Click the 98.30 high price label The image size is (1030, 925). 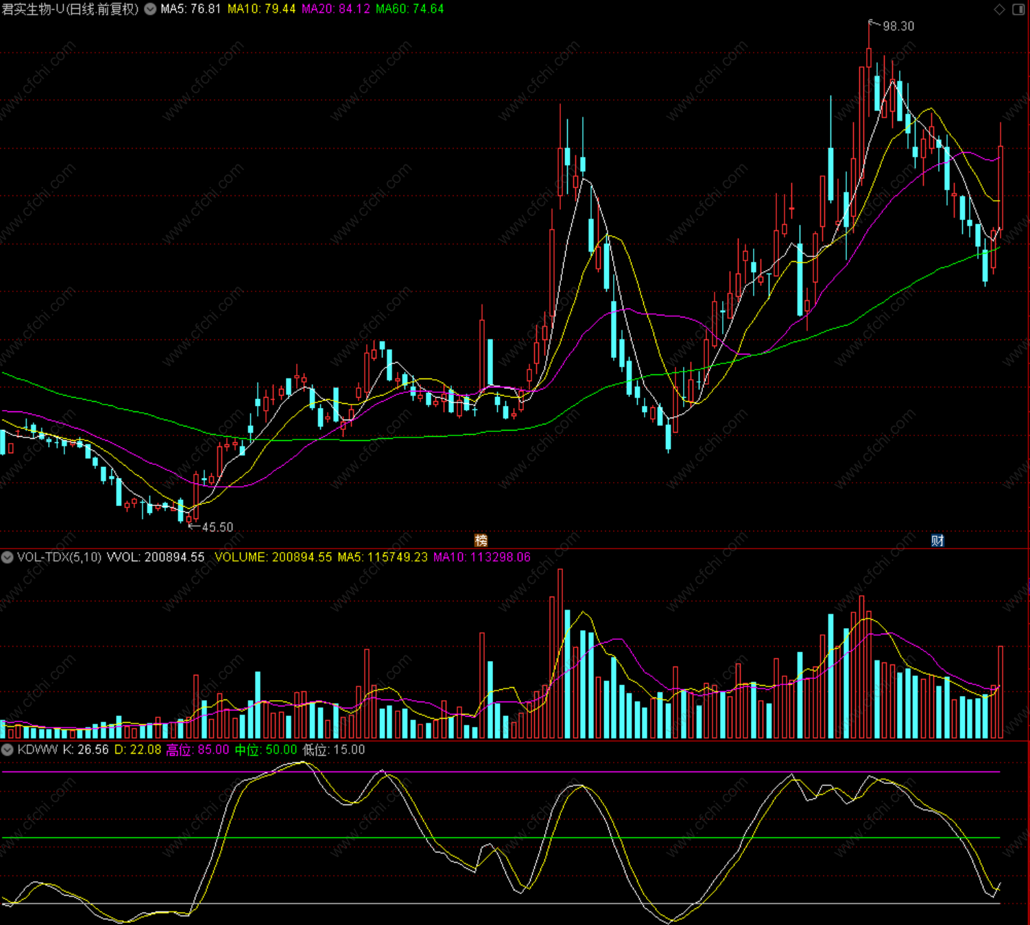click(898, 26)
